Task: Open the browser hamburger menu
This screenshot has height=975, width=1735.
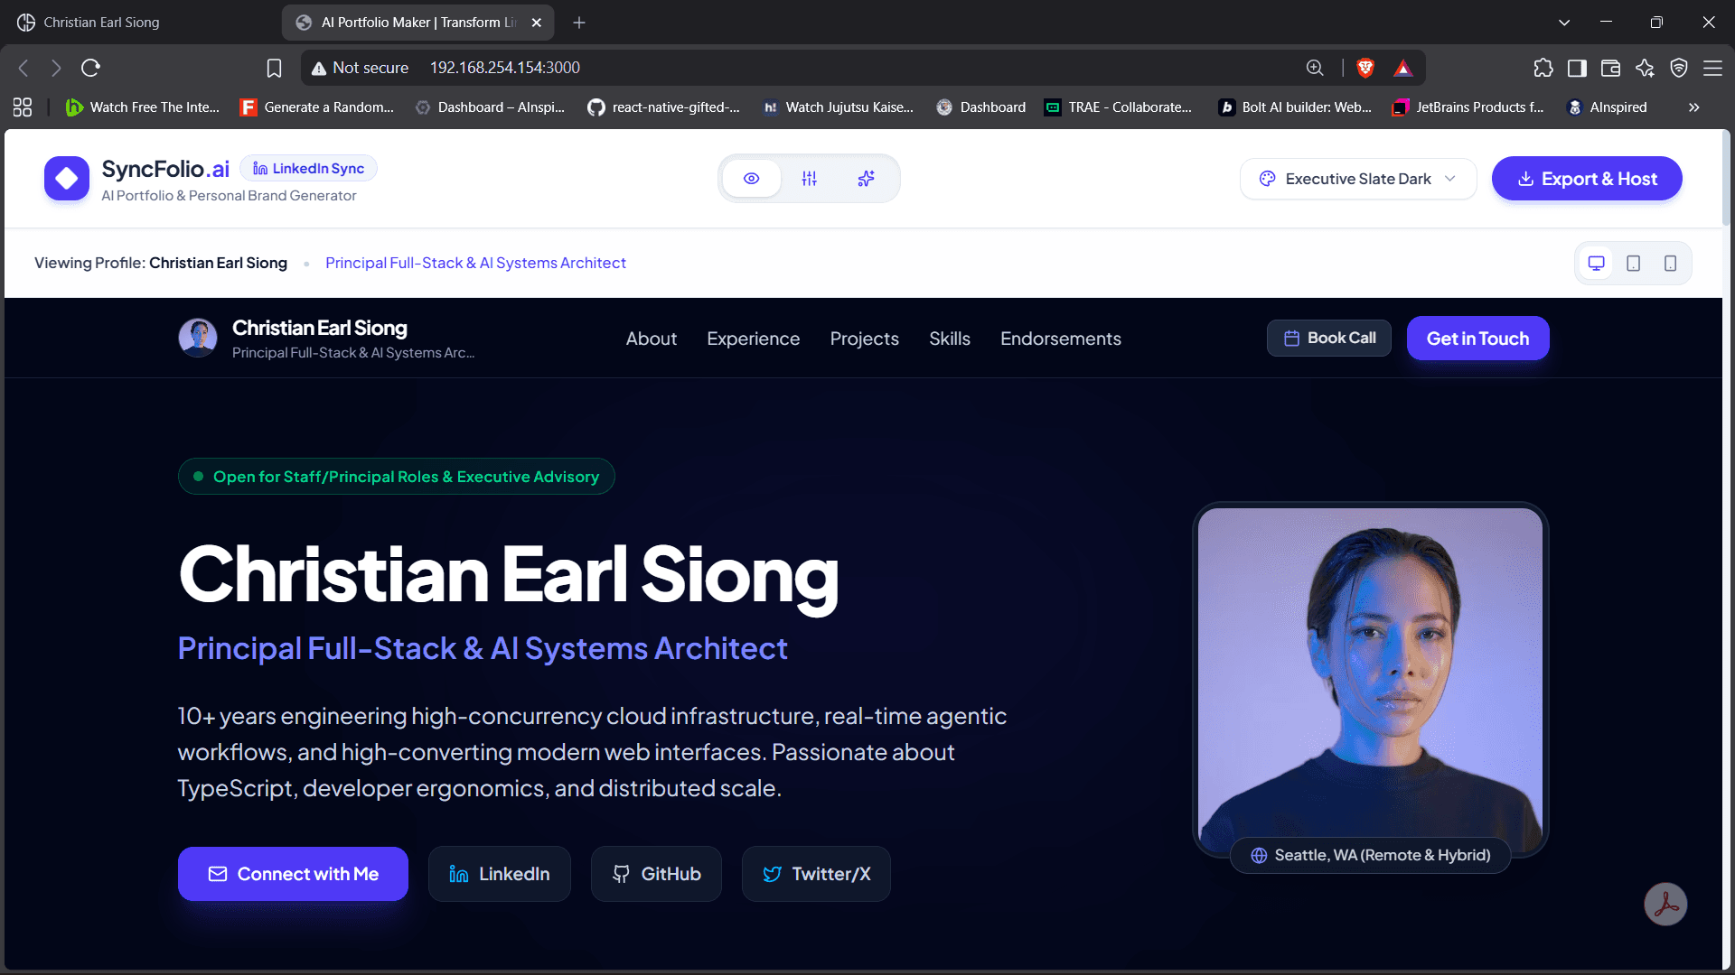Action: coord(1712,68)
